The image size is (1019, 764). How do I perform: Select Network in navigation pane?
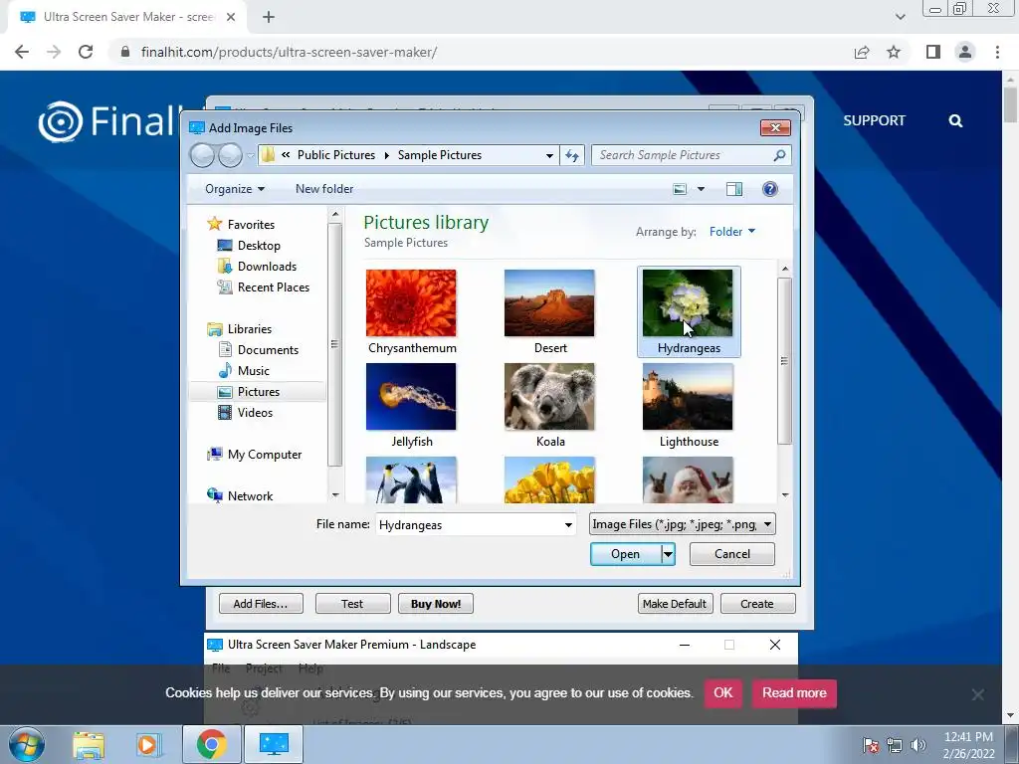tap(250, 496)
